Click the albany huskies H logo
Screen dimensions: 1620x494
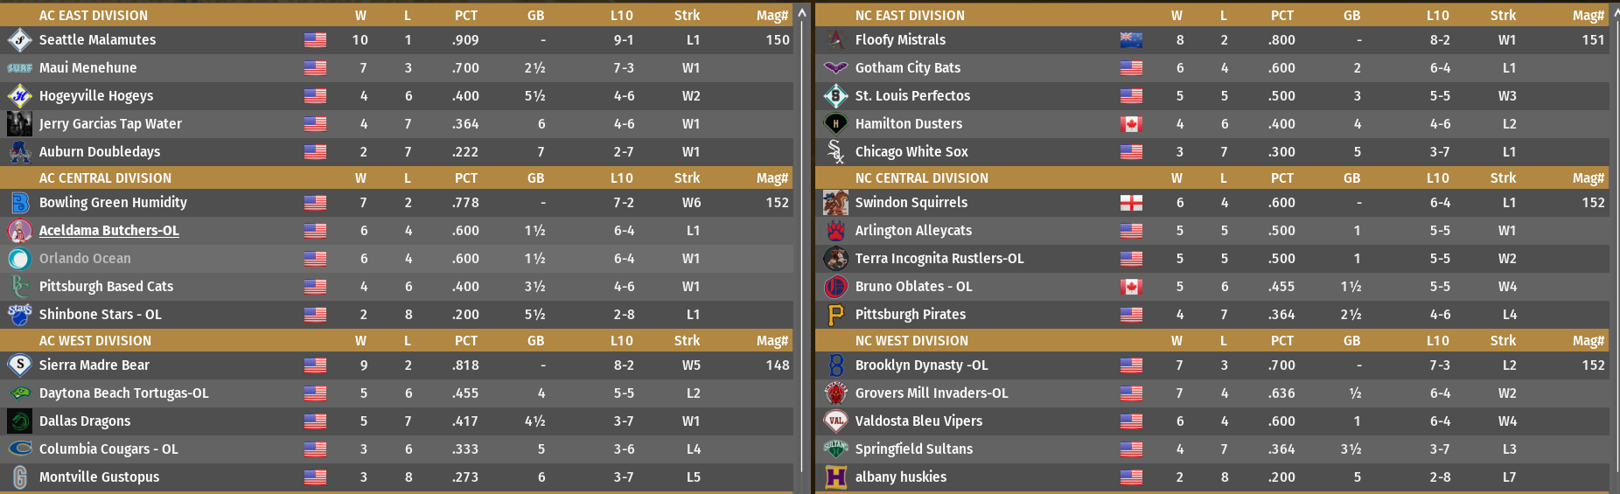pyautogui.click(x=836, y=477)
